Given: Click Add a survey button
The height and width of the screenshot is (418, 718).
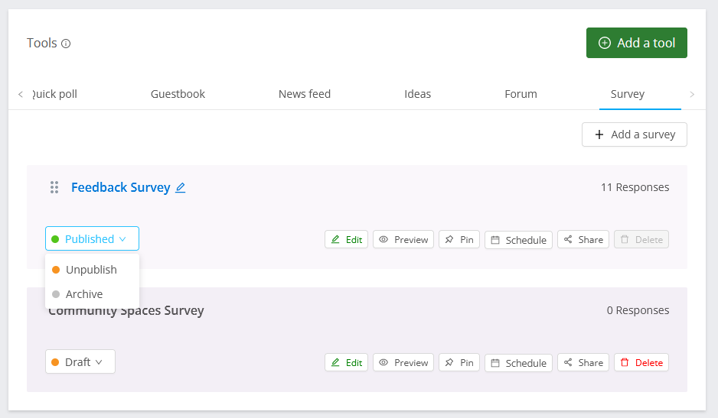Looking at the screenshot, I should (635, 134).
